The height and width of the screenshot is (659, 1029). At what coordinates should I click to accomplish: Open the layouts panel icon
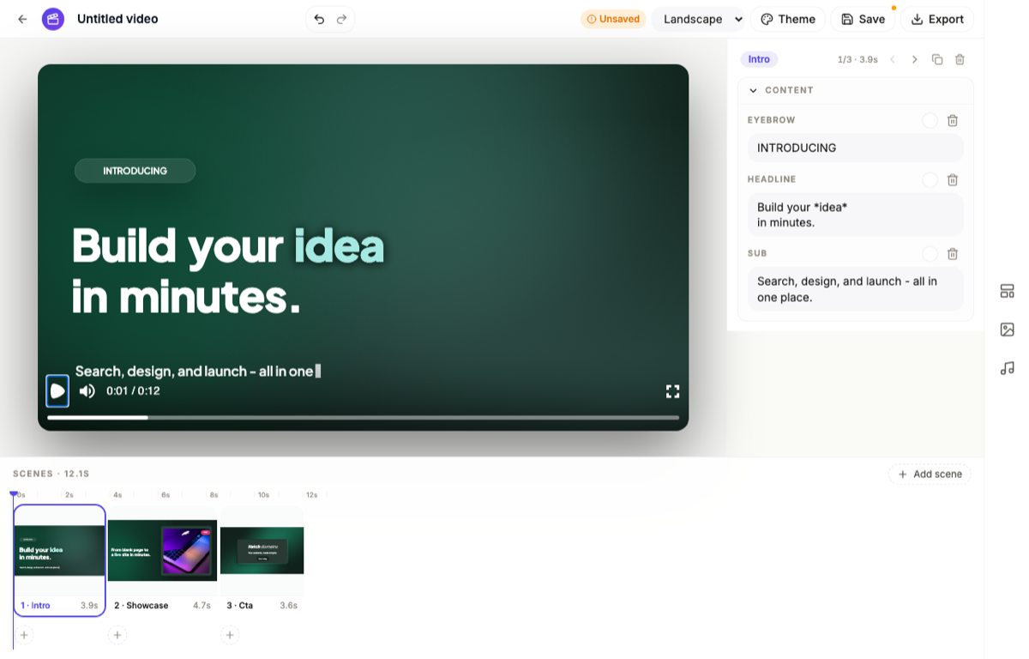1008,291
